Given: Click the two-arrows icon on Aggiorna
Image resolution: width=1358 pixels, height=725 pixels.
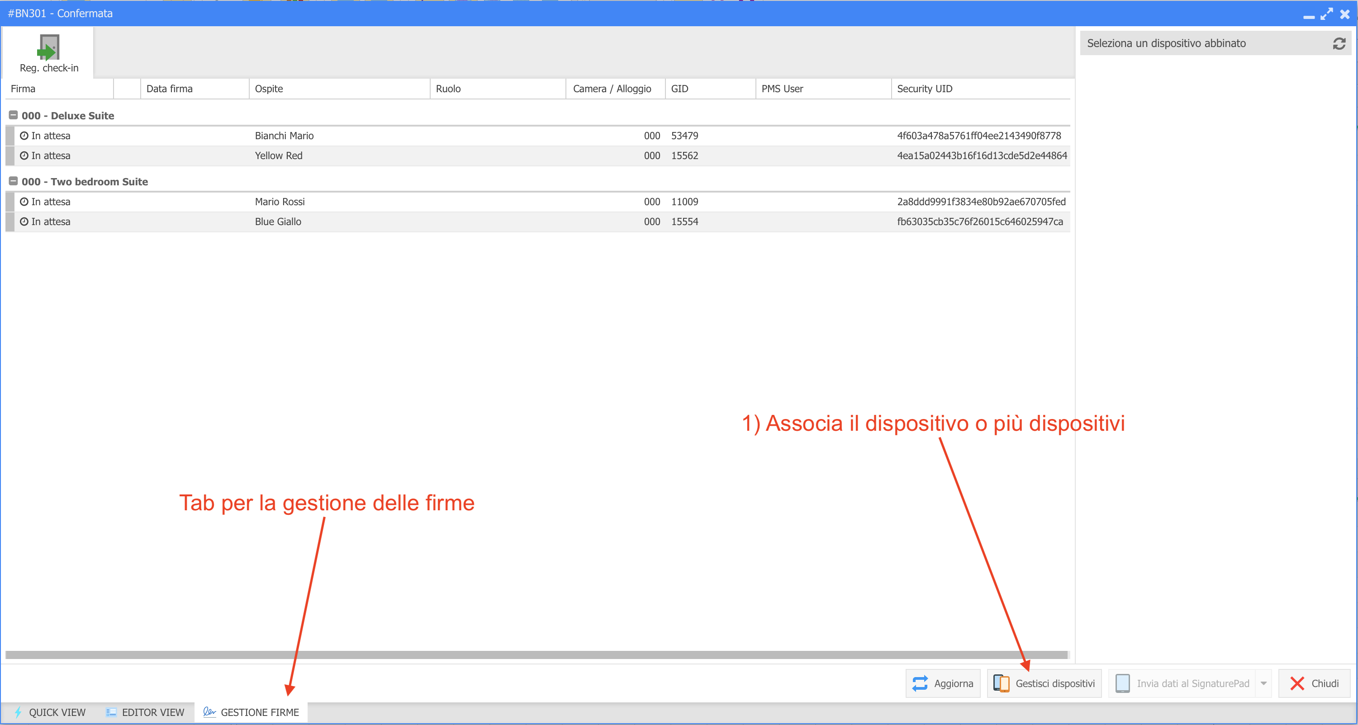Looking at the screenshot, I should pos(919,683).
